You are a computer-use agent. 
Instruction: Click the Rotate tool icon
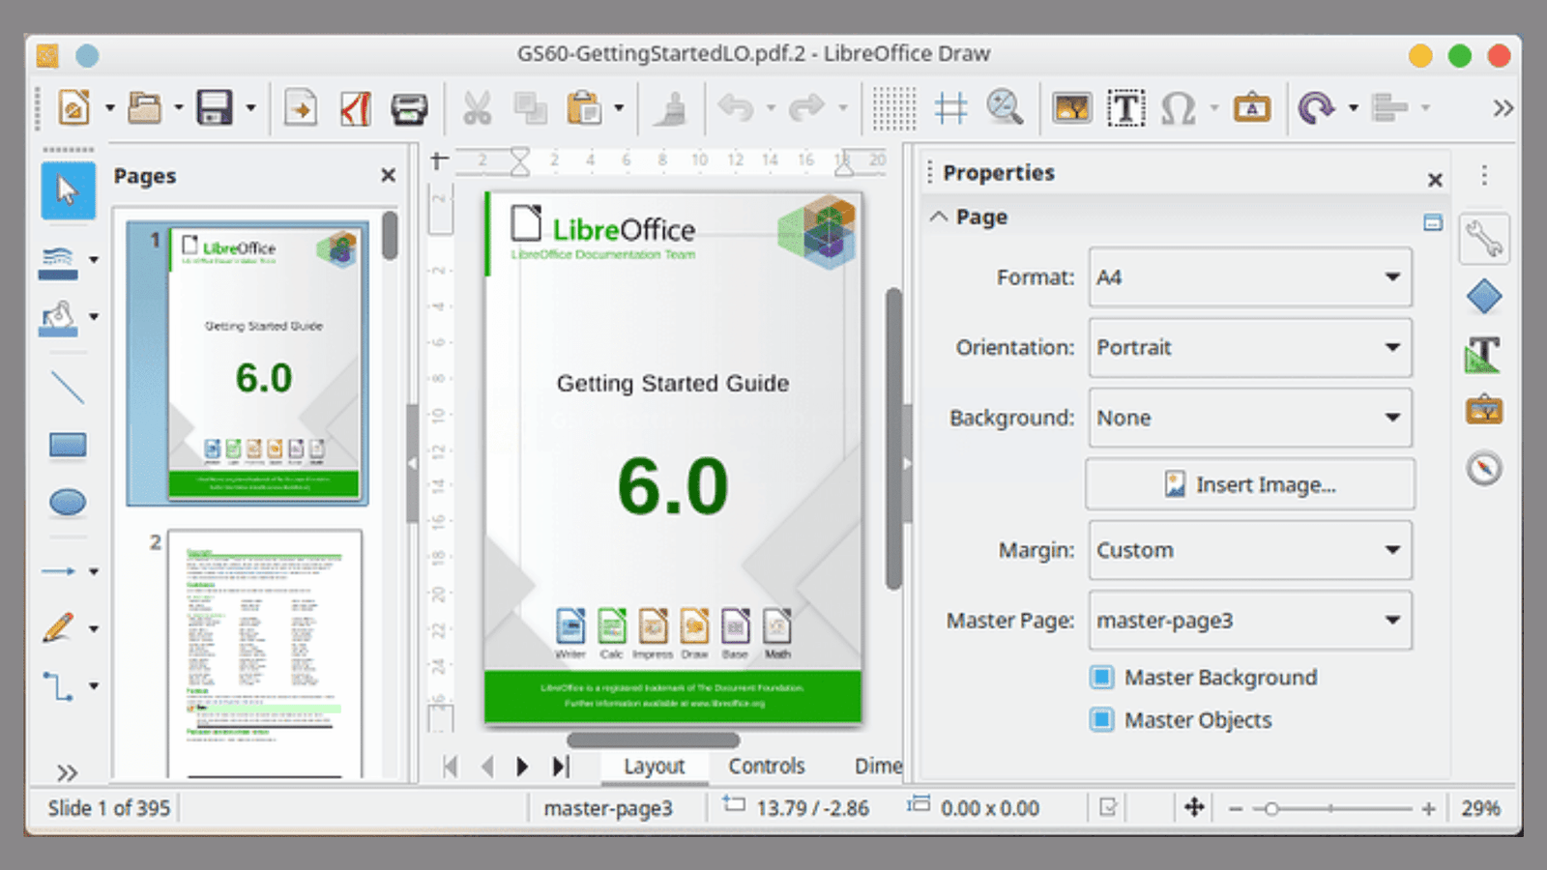coord(1316,108)
